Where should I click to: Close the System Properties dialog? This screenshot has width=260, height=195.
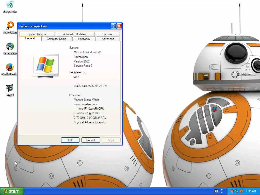tap(119, 26)
